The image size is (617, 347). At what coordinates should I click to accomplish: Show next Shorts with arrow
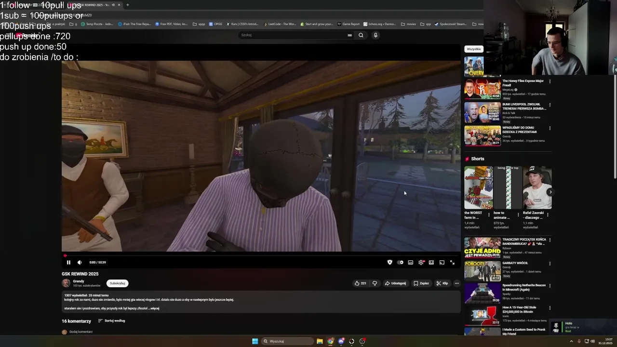pyautogui.click(x=550, y=192)
